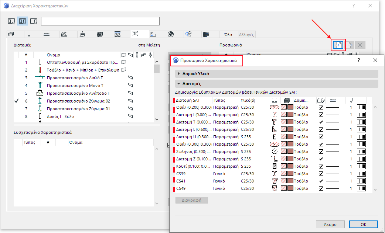Click the OK button
Image resolution: width=385 pixels, height=233 pixels.
point(364,225)
